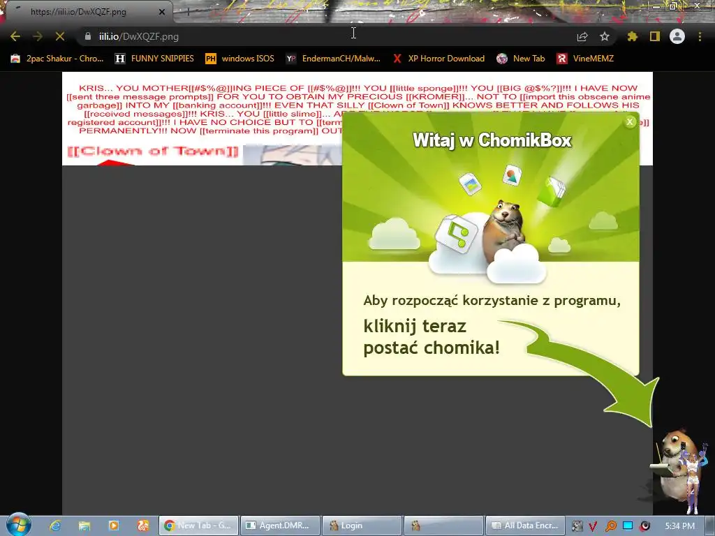Open VineMEMZ bookmark
Image resolution: width=715 pixels, height=536 pixels.
pyautogui.click(x=586, y=59)
